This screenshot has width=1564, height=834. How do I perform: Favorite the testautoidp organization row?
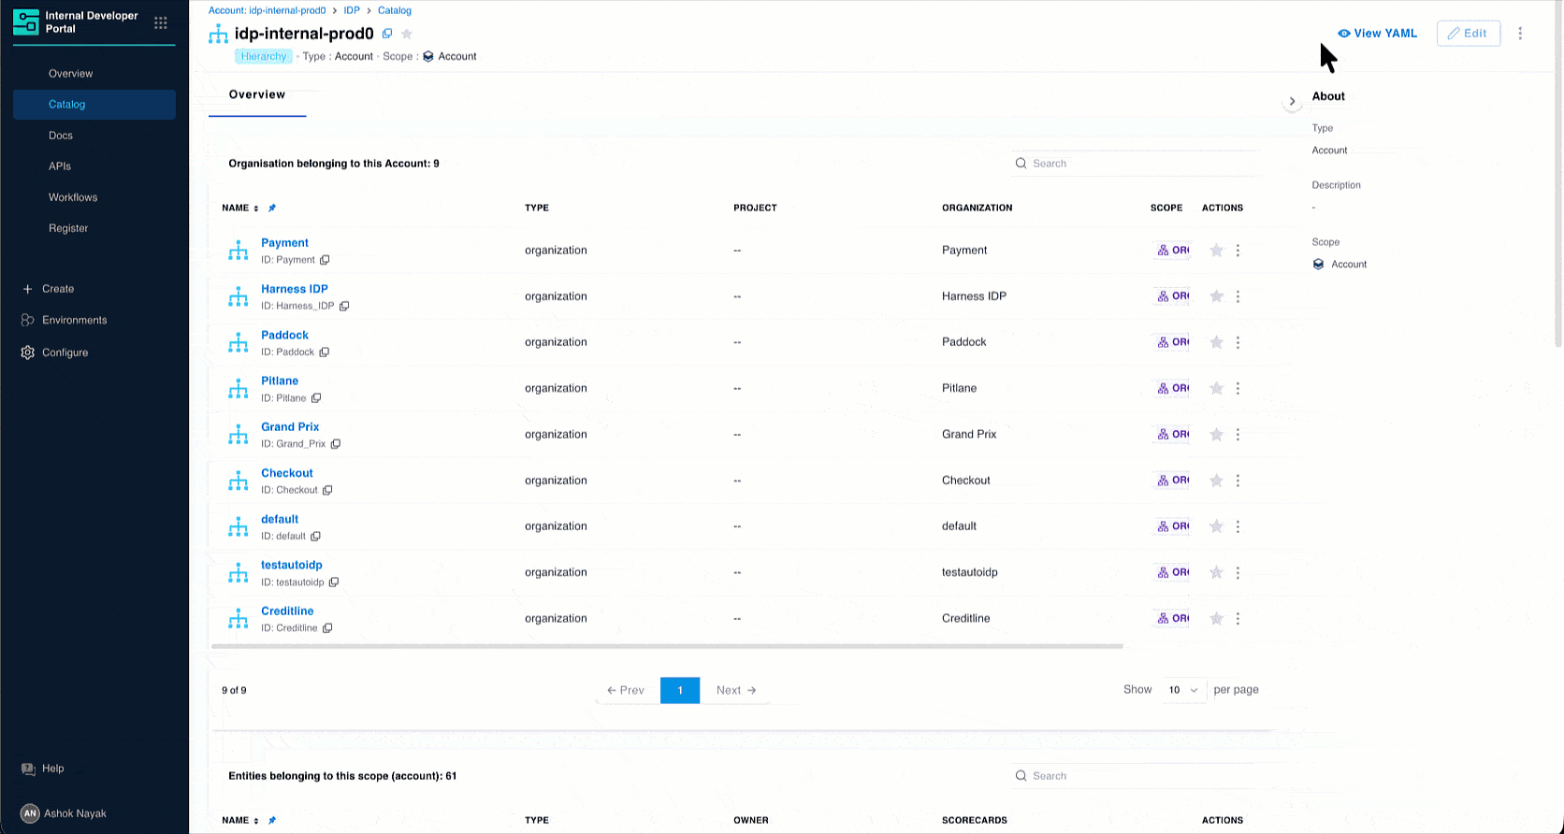coord(1216,572)
